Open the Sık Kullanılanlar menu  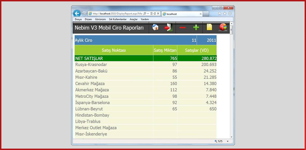coord(118,19)
